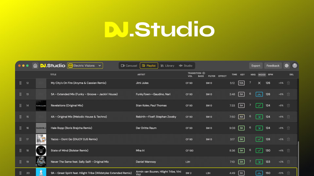Click the check mood icon for Yazoo track
The width and height of the screenshot is (314, 176).
[x=259, y=139]
